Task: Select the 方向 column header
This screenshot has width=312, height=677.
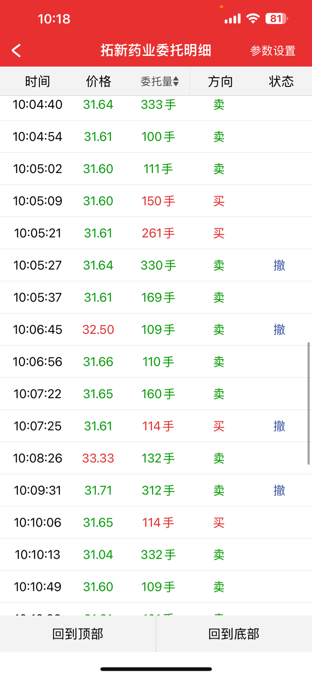Action: 220,81
